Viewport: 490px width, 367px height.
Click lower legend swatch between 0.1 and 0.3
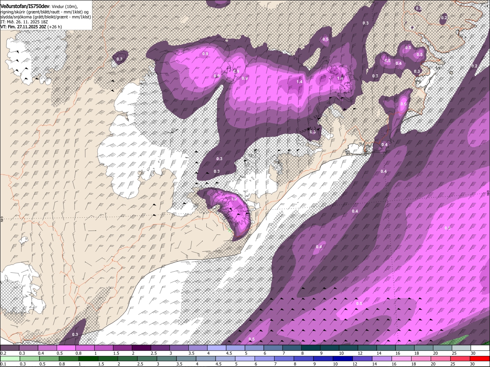pyautogui.click(x=11, y=359)
